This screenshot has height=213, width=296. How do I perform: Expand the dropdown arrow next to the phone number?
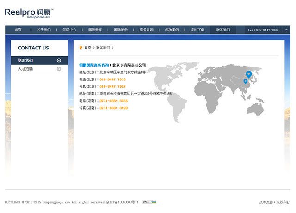point(286,30)
